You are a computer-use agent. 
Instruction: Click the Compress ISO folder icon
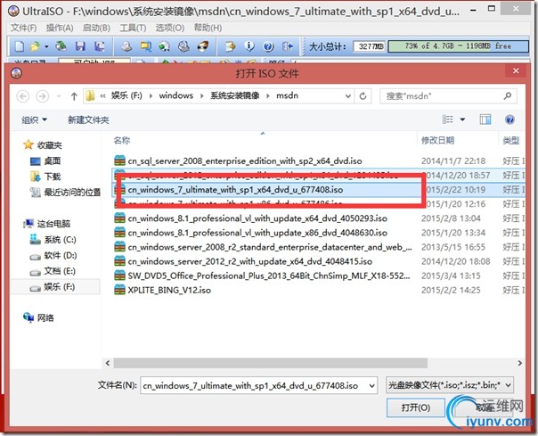pos(146,46)
